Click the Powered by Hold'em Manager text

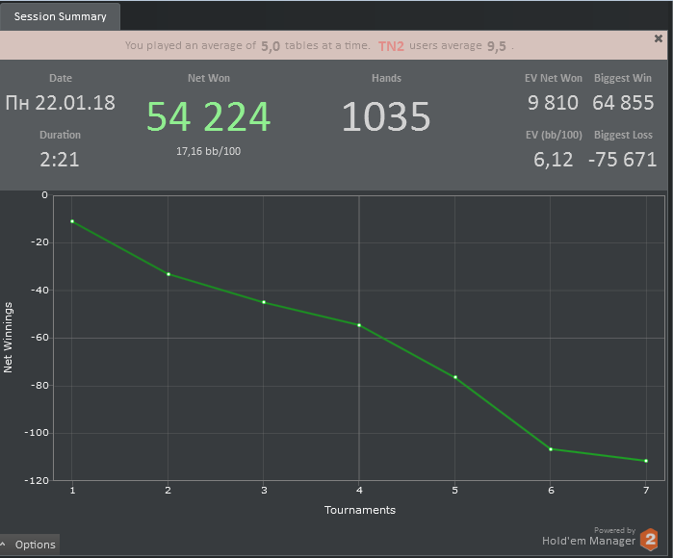(588, 537)
